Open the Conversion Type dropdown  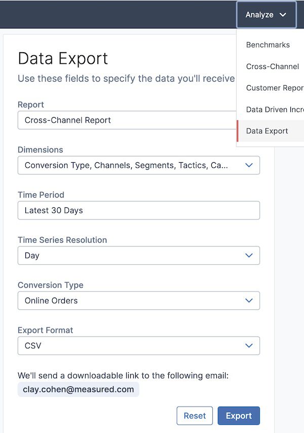point(138,301)
